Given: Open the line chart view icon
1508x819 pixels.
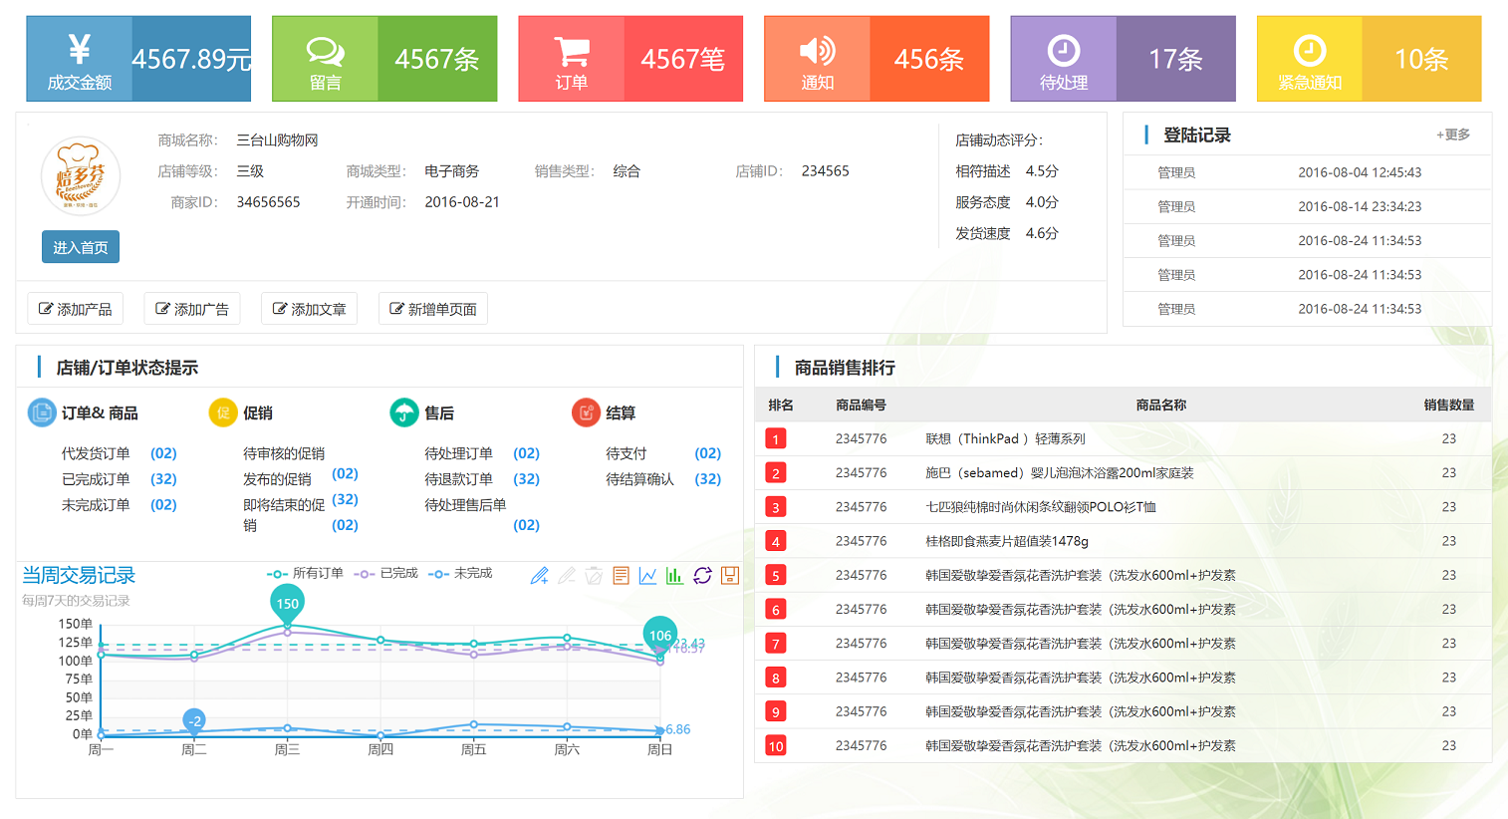Looking at the screenshot, I should coord(646,575).
